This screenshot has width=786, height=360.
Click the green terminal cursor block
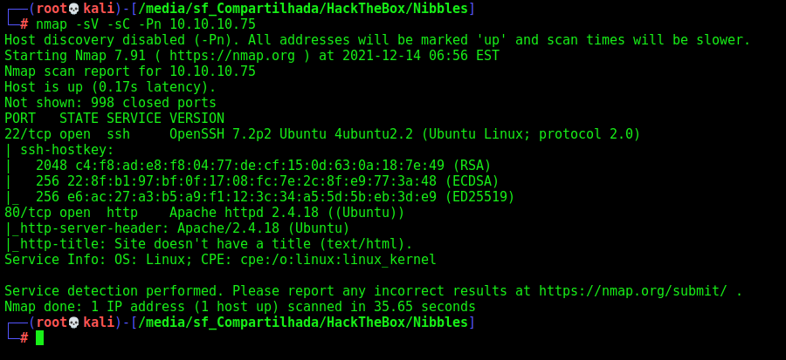click(x=39, y=338)
